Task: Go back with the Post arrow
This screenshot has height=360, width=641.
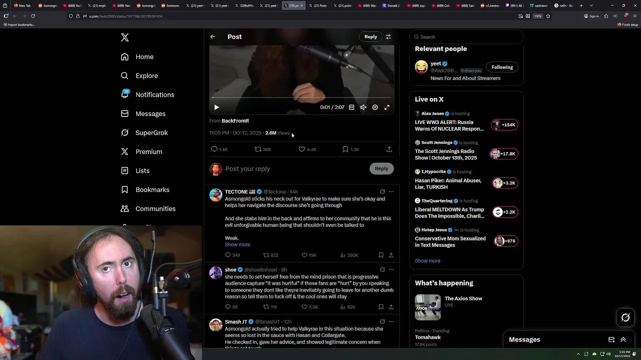Action: (213, 36)
